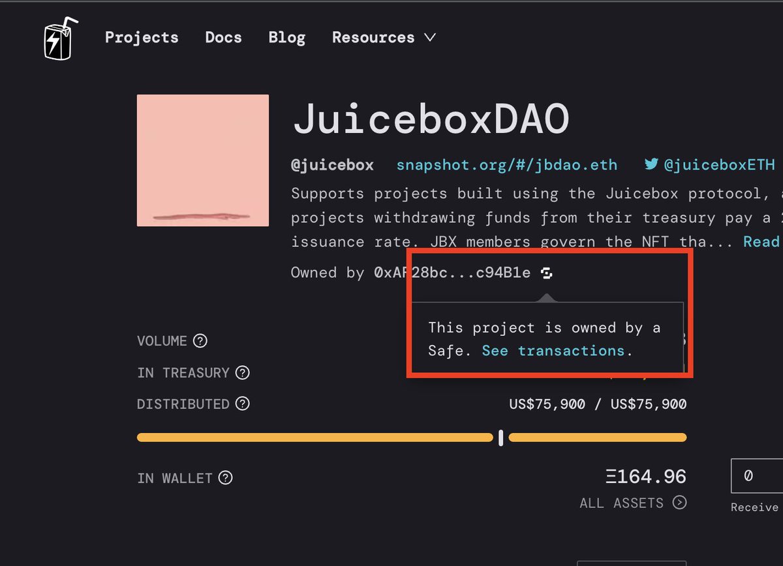Focus the pay amount input field
Image resolution: width=783 pixels, height=566 pixels.
click(x=756, y=476)
